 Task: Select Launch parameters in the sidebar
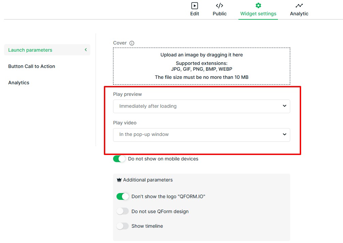[x=30, y=50]
